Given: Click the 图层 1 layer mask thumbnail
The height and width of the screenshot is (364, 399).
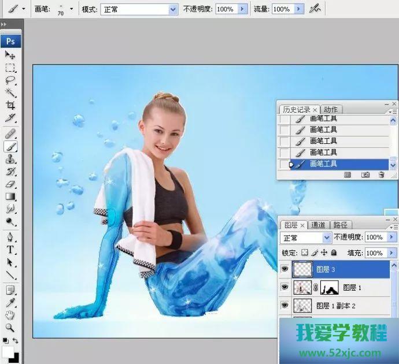Looking at the screenshot, I should coord(329,287).
